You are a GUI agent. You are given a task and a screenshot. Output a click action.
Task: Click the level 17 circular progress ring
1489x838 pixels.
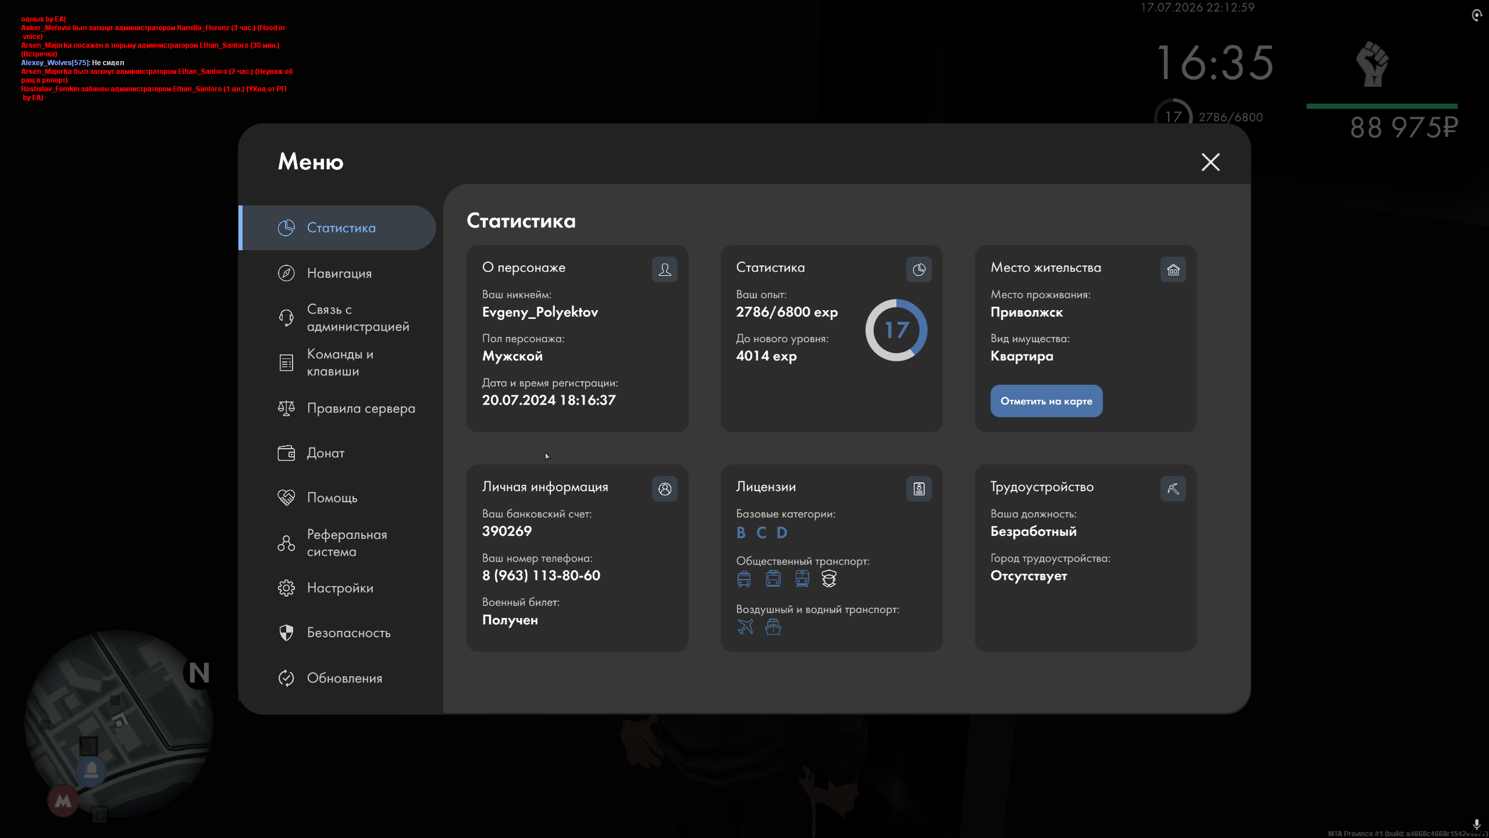[x=896, y=330]
